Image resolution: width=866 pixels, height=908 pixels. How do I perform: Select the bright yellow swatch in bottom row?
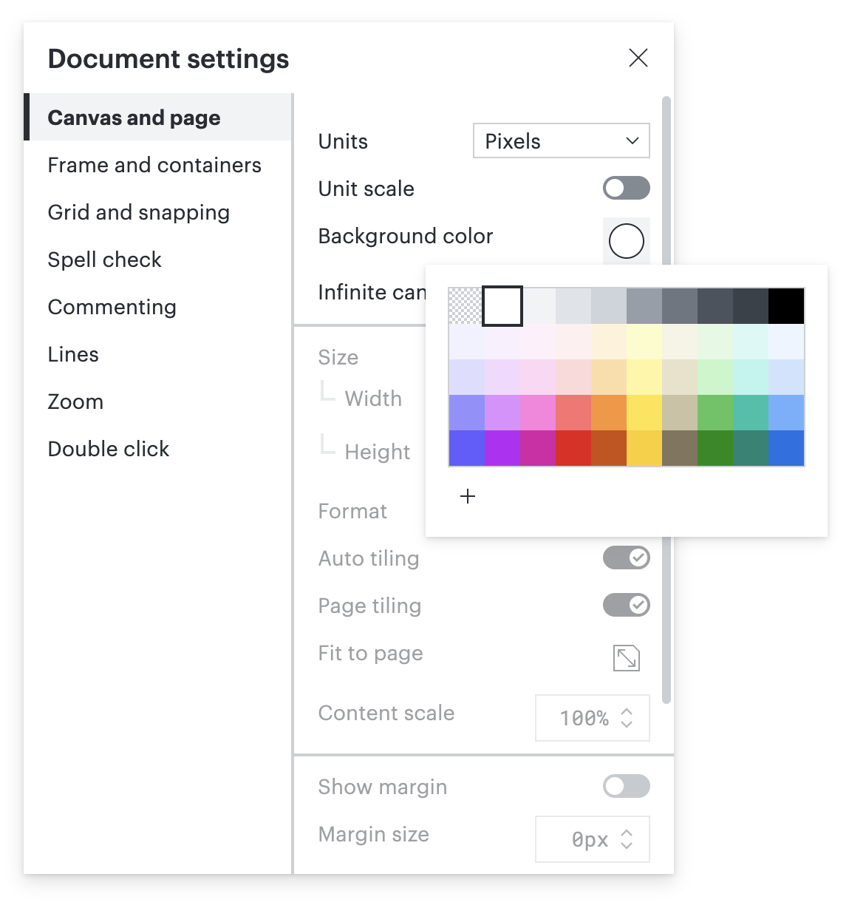(x=644, y=448)
